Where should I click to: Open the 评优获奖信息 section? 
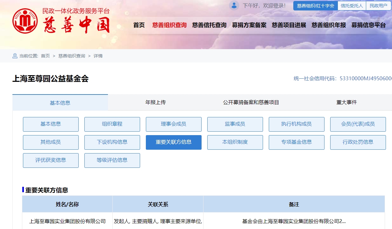click(x=51, y=160)
